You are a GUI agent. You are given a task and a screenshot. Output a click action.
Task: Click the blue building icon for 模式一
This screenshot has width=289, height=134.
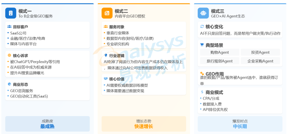pyautogui.click(x=11, y=13)
